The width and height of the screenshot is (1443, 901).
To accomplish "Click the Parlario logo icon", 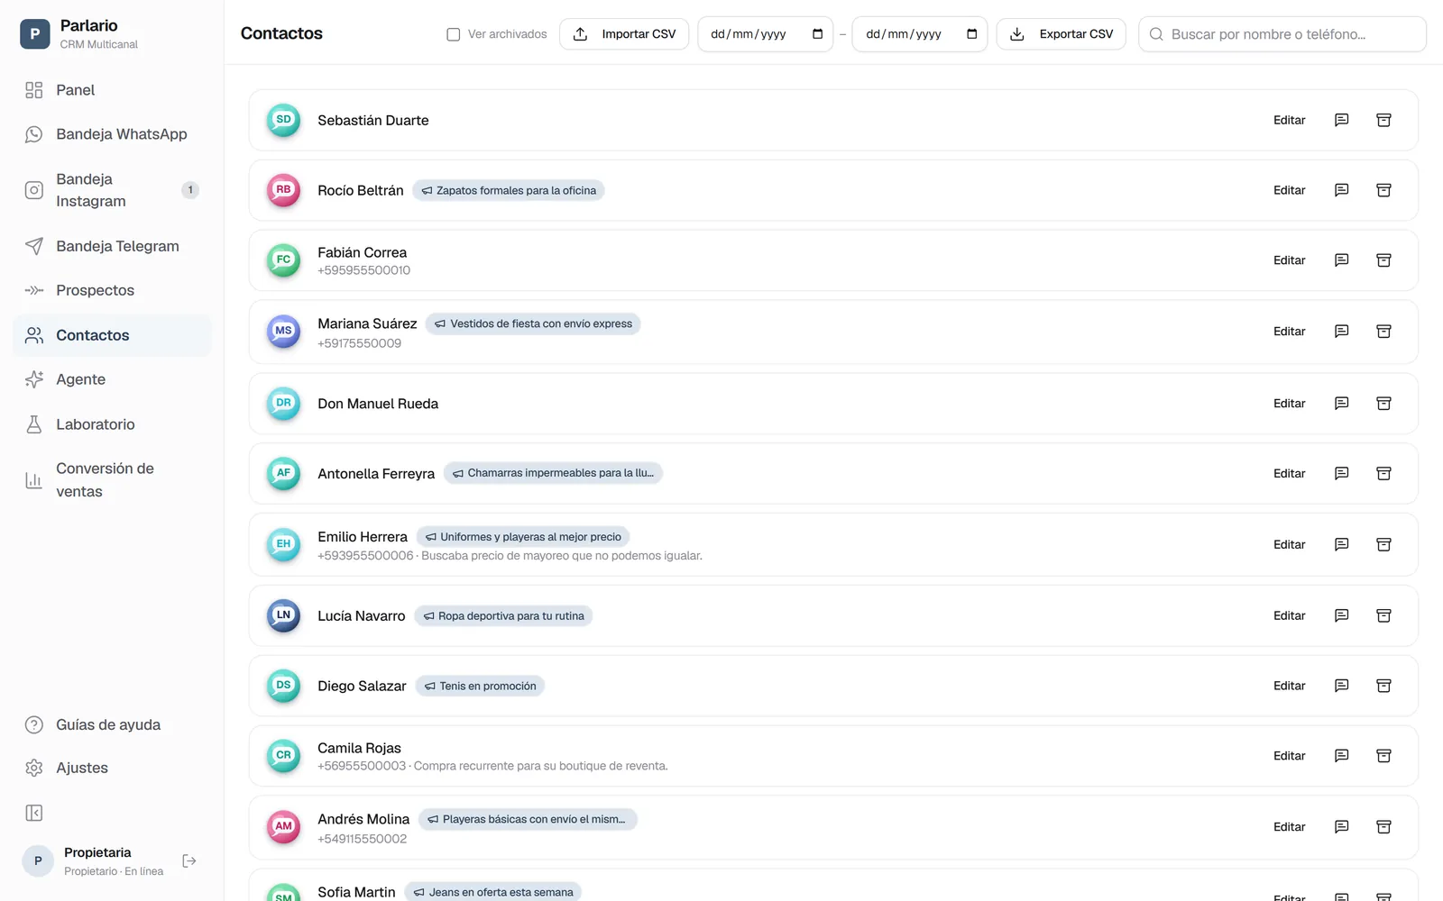I will [x=35, y=34].
